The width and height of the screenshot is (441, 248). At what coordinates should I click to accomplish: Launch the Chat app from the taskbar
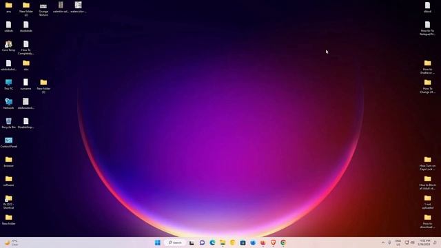pos(202,242)
